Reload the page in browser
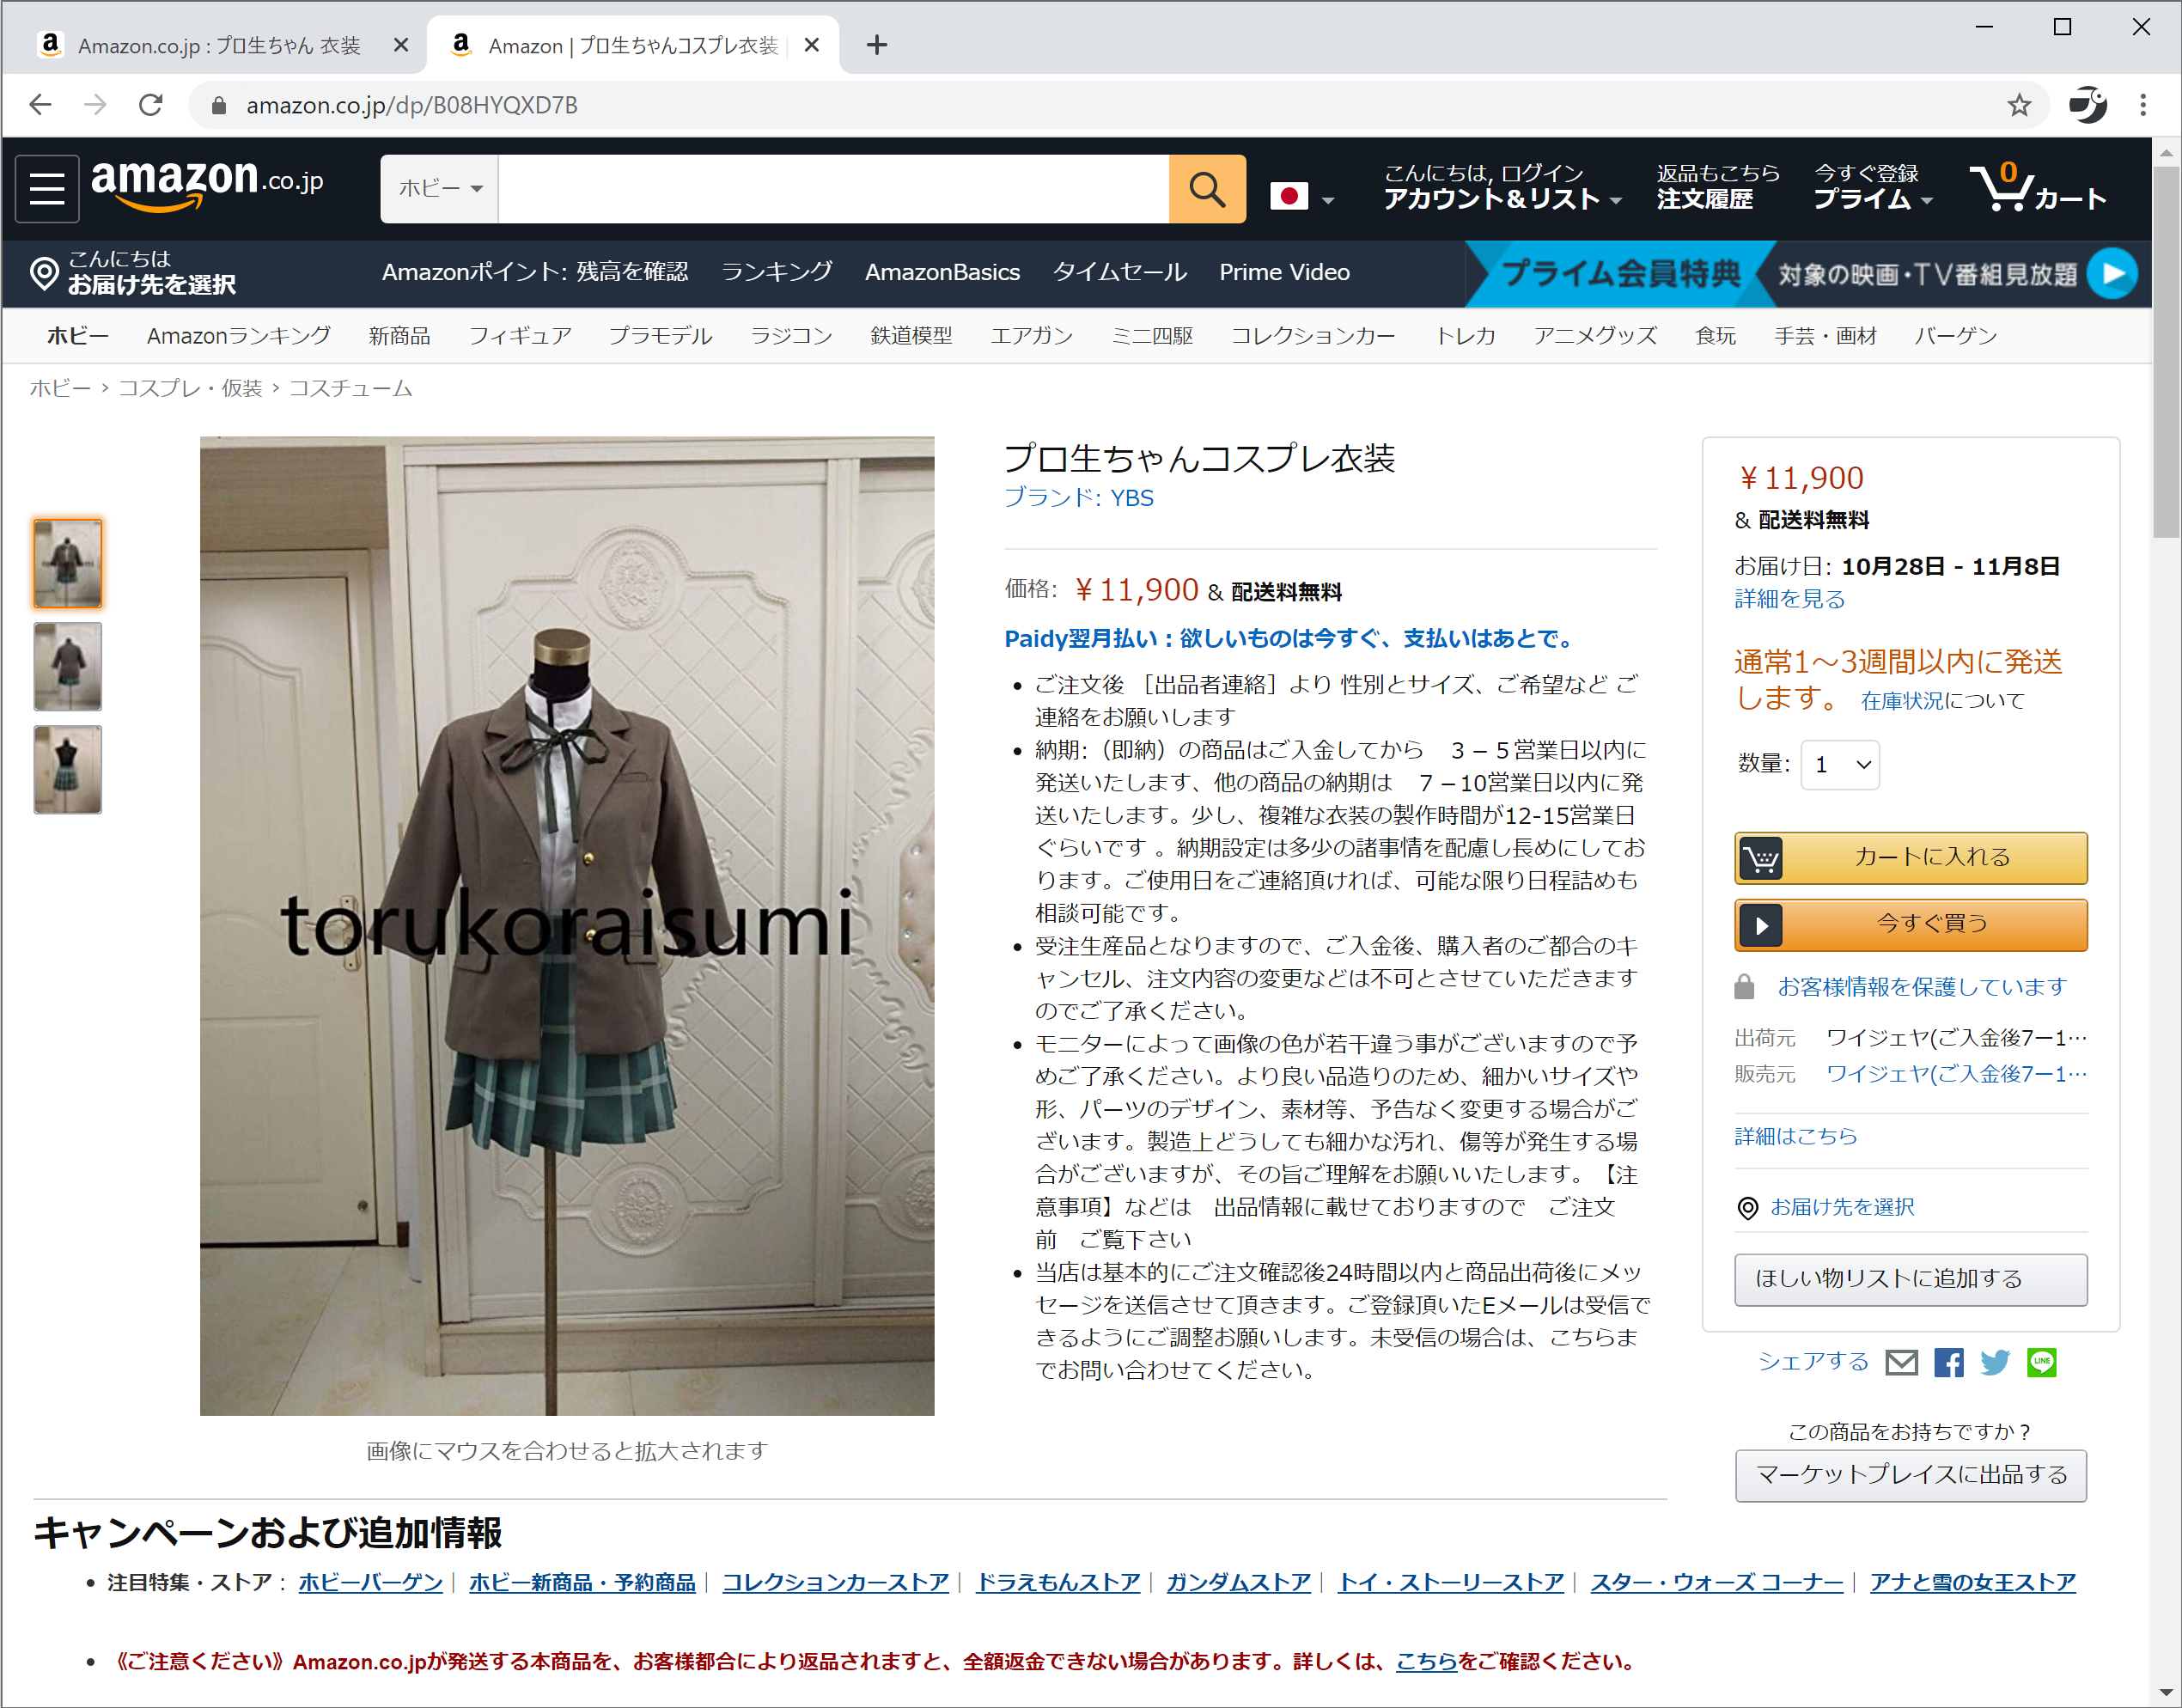2182x1708 pixels. click(151, 105)
